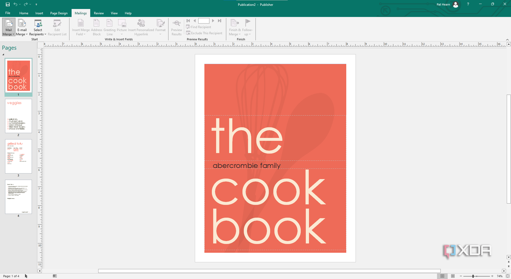Click Find Recipient button
Viewport: 511px width, 279px height.
(x=199, y=27)
